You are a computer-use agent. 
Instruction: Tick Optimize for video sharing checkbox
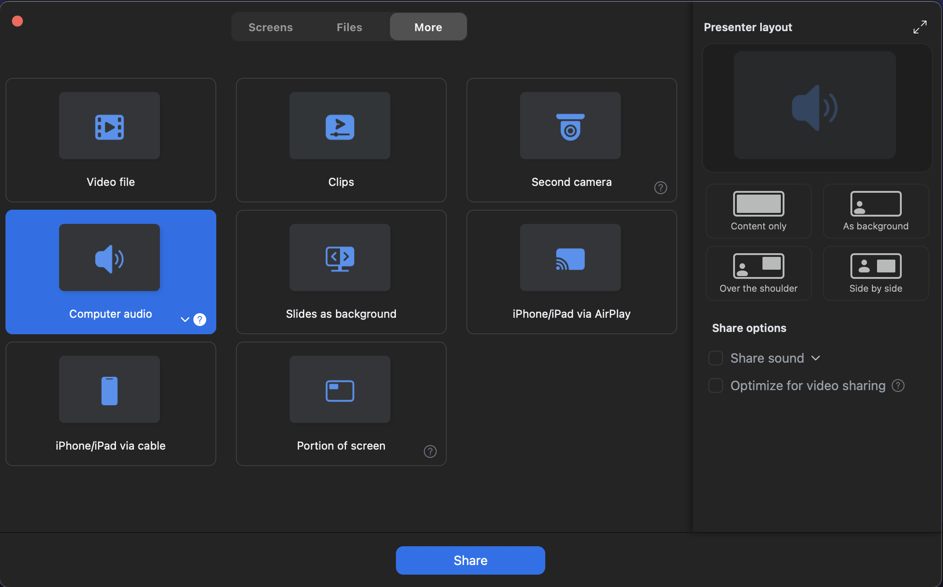click(x=716, y=386)
